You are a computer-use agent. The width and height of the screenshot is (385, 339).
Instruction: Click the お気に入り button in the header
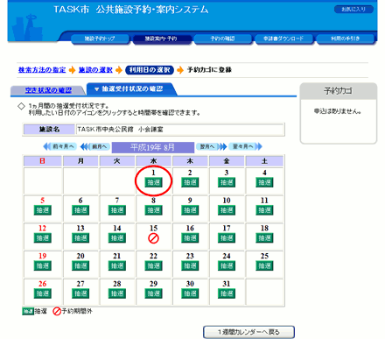click(x=353, y=10)
